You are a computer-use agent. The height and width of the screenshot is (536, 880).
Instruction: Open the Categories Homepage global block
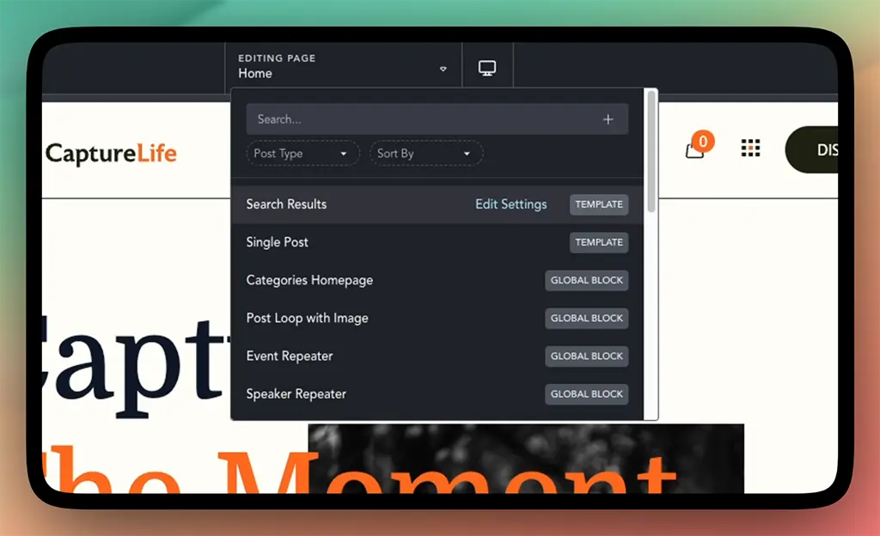point(309,280)
